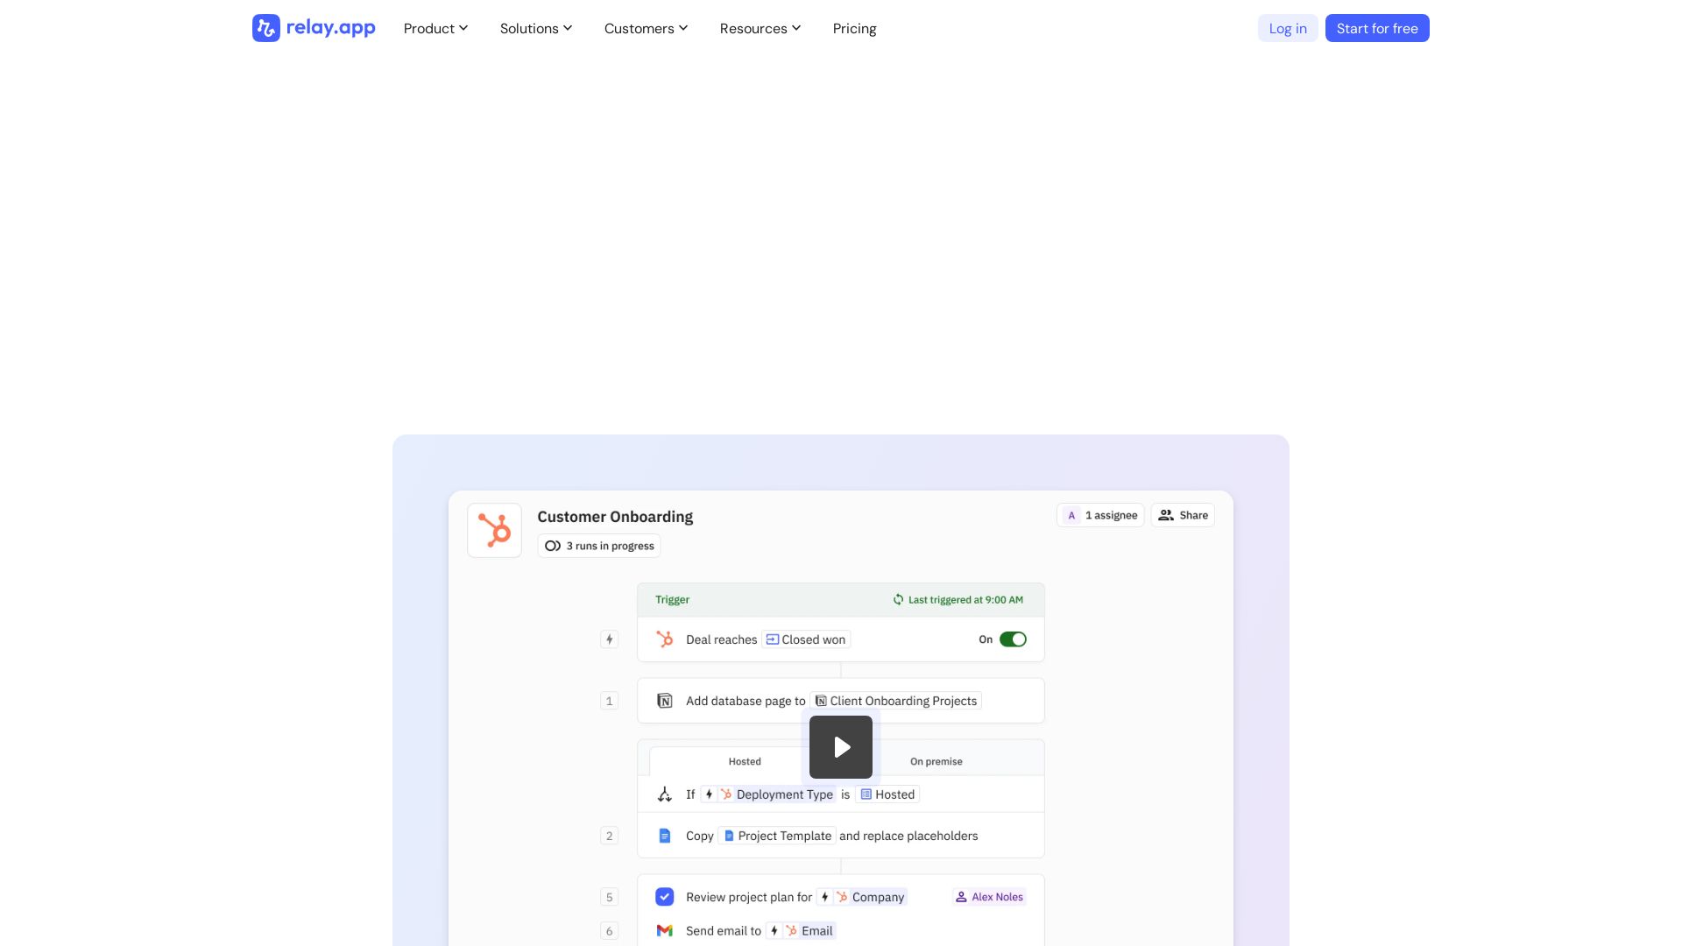
Task: Switch to the On premise tab
Action: (936, 761)
